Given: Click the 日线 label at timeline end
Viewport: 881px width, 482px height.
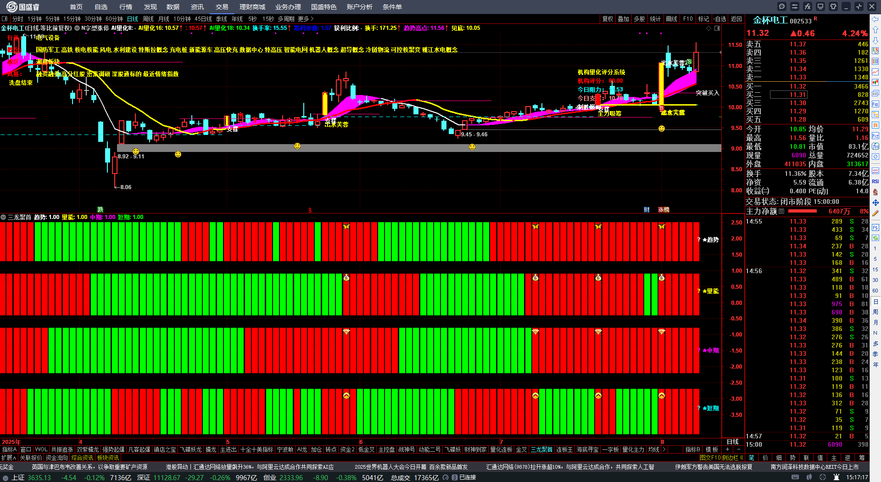Looking at the screenshot, I should click(x=733, y=442).
